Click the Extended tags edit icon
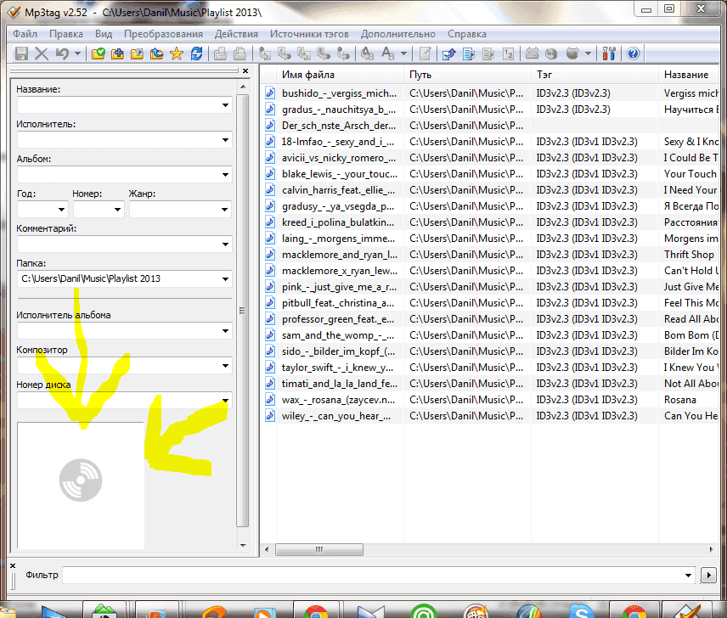 [x=425, y=53]
